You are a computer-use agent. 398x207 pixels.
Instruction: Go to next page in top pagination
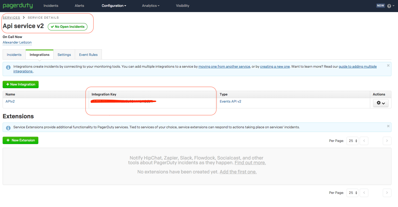(x=387, y=141)
